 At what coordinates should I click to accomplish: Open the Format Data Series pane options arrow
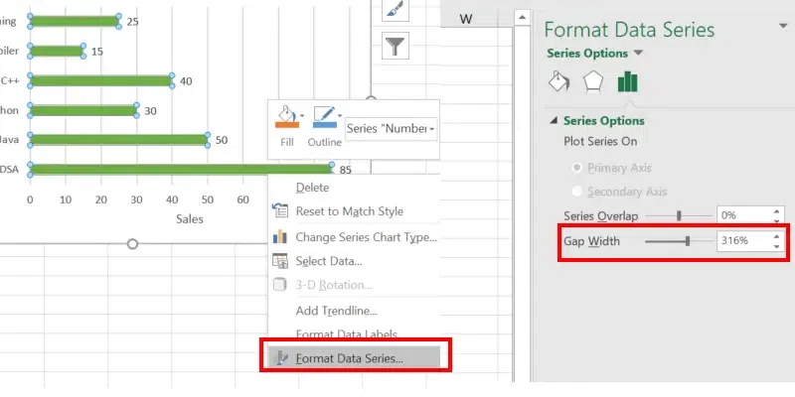(x=783, y=26)
